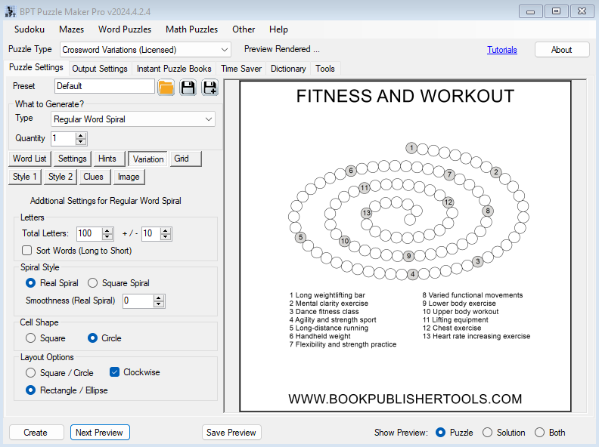Increase the Smoothness (Real Spiral) value

[x=159, y=297]
